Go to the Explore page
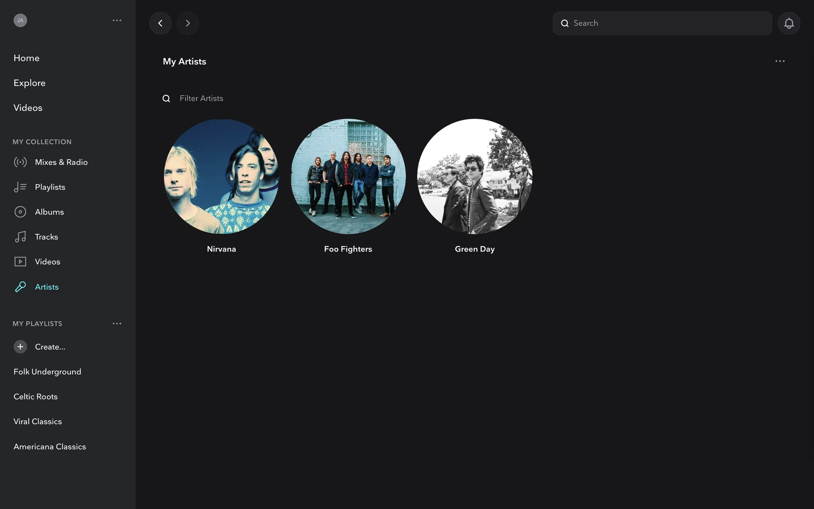Viewport: 814px width, 509px height. click(x=29, y=83)
